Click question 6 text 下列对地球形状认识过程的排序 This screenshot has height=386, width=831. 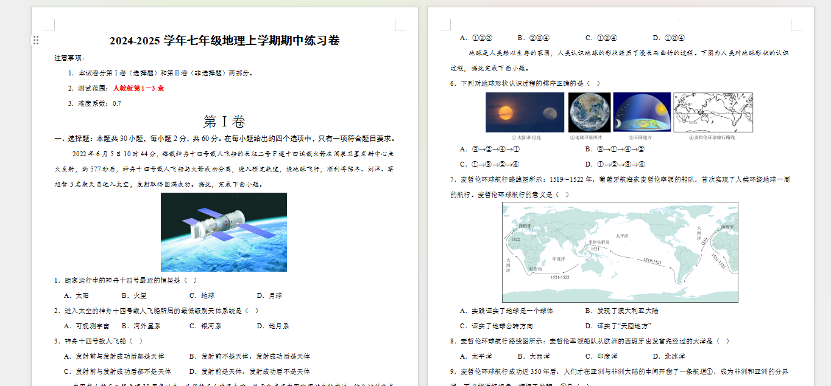tap(526, 83)
